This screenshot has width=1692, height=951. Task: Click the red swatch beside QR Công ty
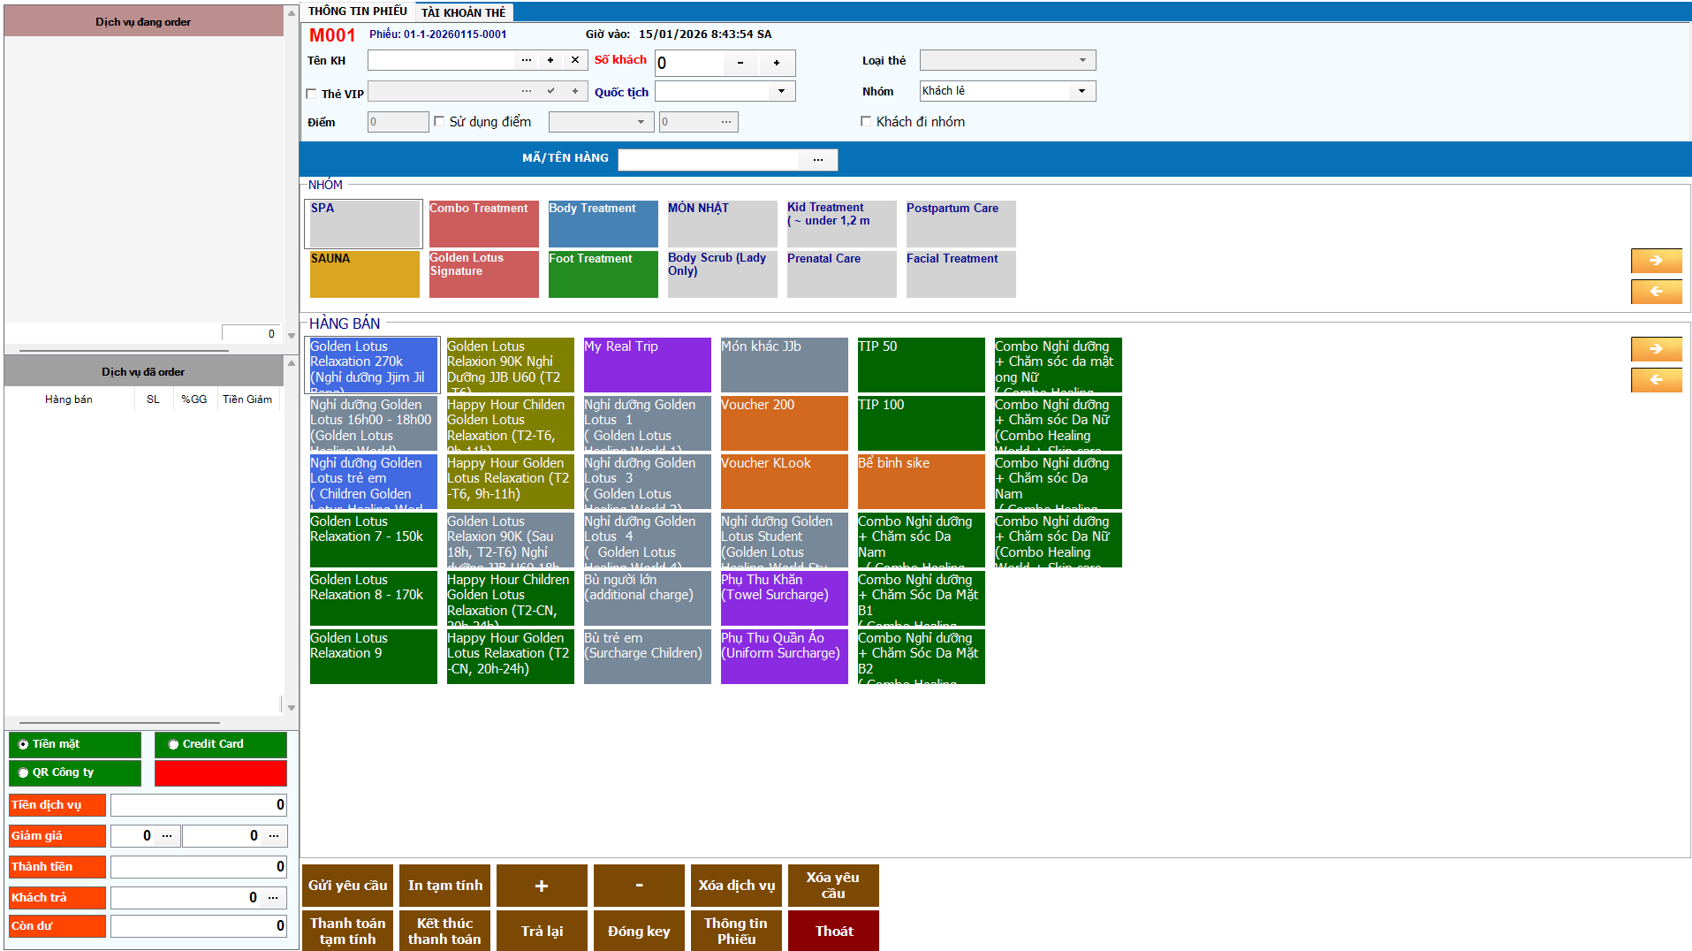(x=220, y=772)
